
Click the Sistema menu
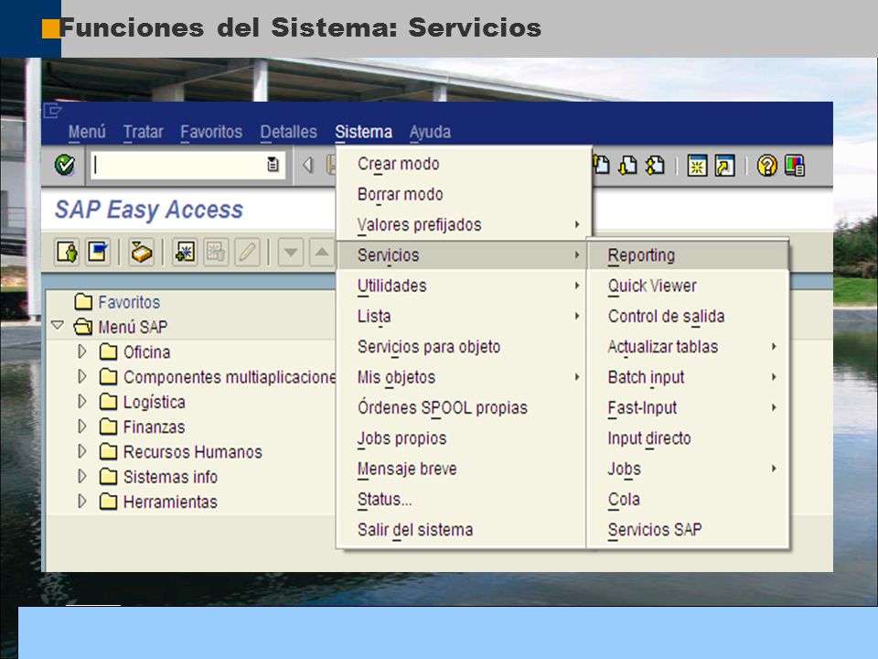click(363, 132)
